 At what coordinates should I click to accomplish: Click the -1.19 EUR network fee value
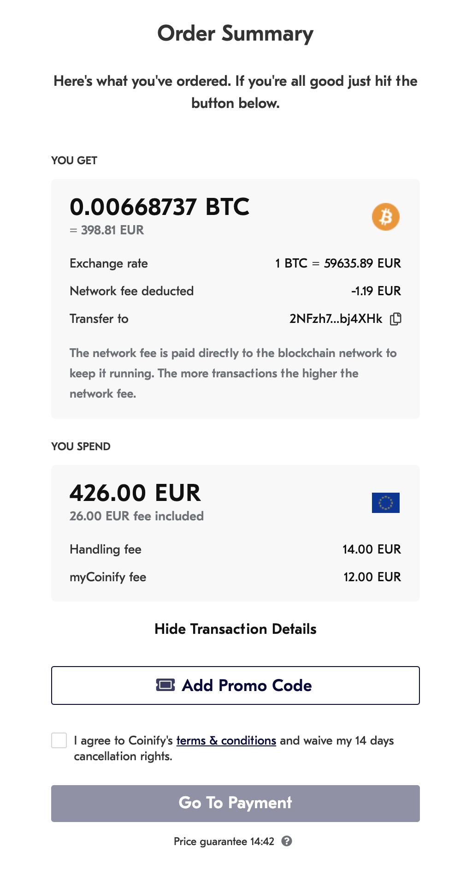(x=376, y=291)
